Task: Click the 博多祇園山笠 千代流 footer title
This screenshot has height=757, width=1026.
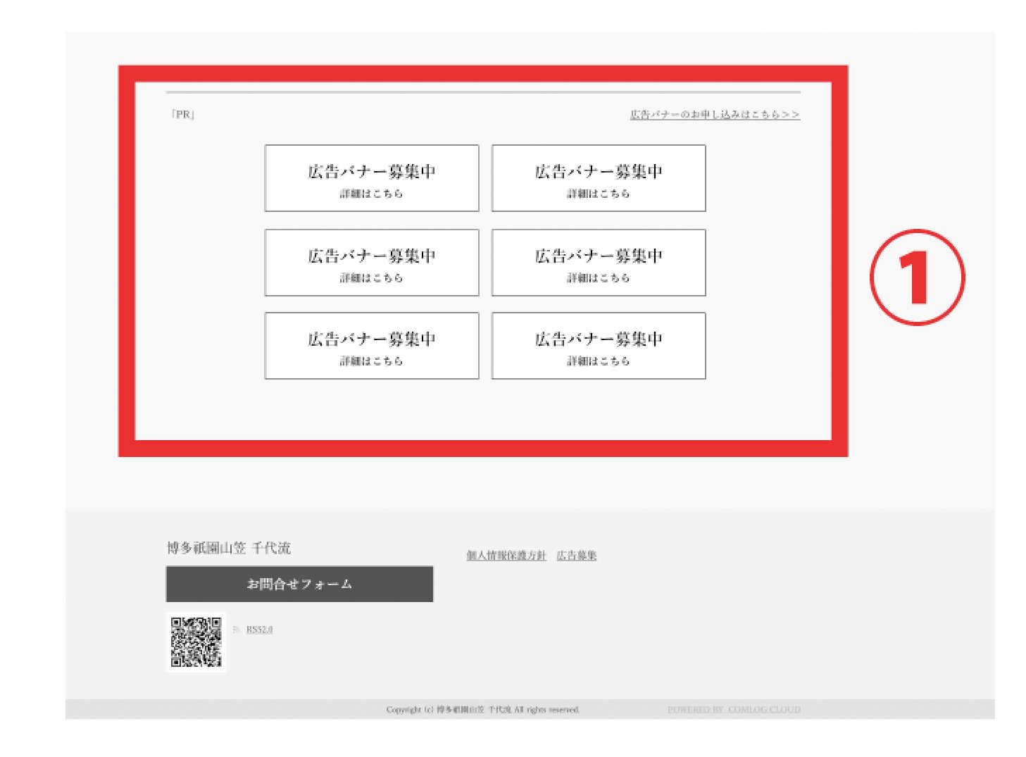Action: click(229, 548)
